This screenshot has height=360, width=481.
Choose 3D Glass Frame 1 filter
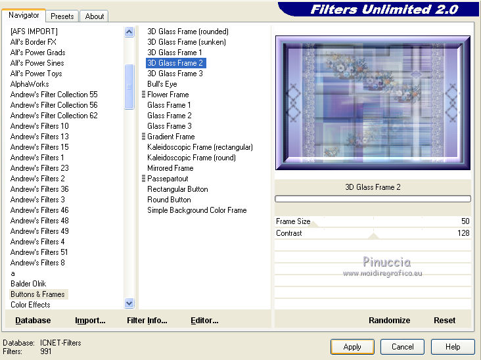click(x=175, y=53)
